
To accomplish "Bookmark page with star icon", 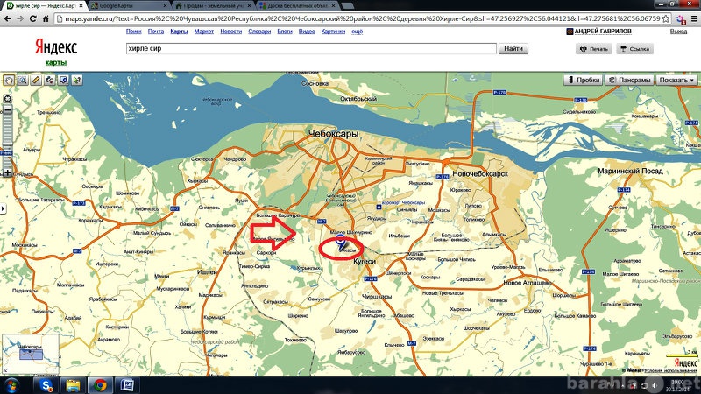I will pyautogui.click(x=666, y=18).
